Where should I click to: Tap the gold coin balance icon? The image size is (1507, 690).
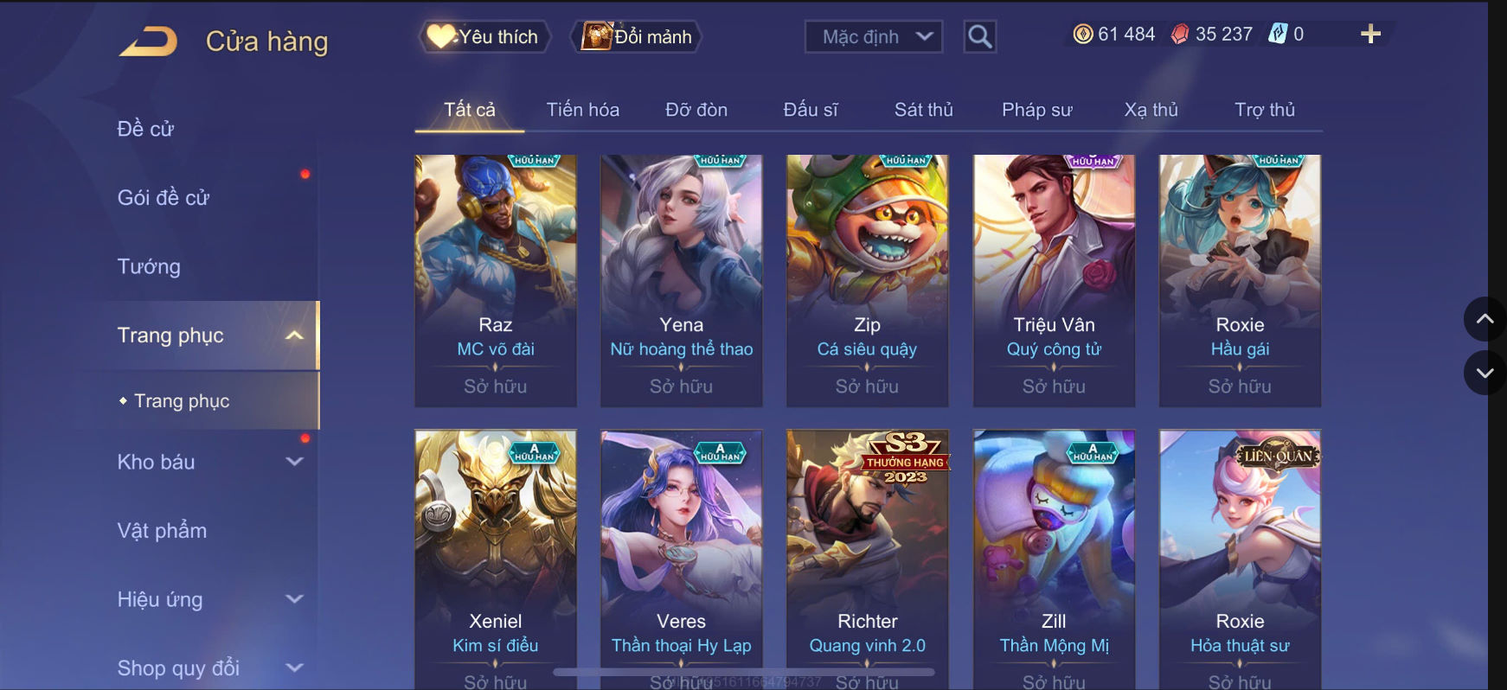point(1083,34)
